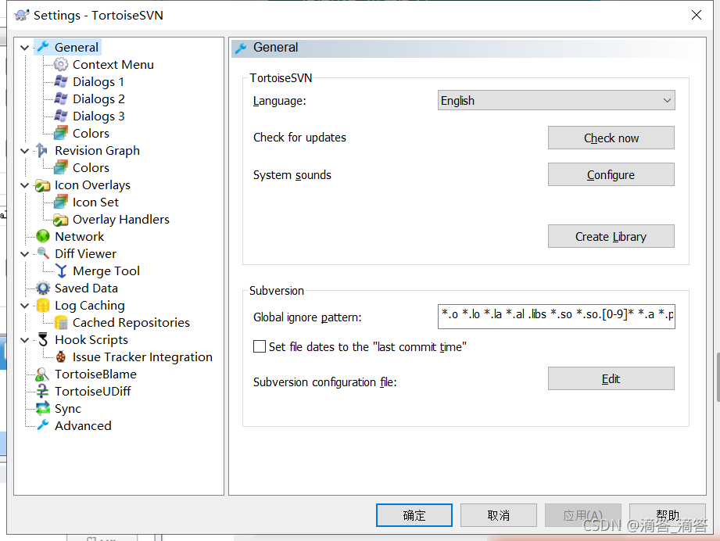720x541 pixels.
Task: Click the Dialogs 3 window icon
Action: pyautogui.click(x=61, y=116)
